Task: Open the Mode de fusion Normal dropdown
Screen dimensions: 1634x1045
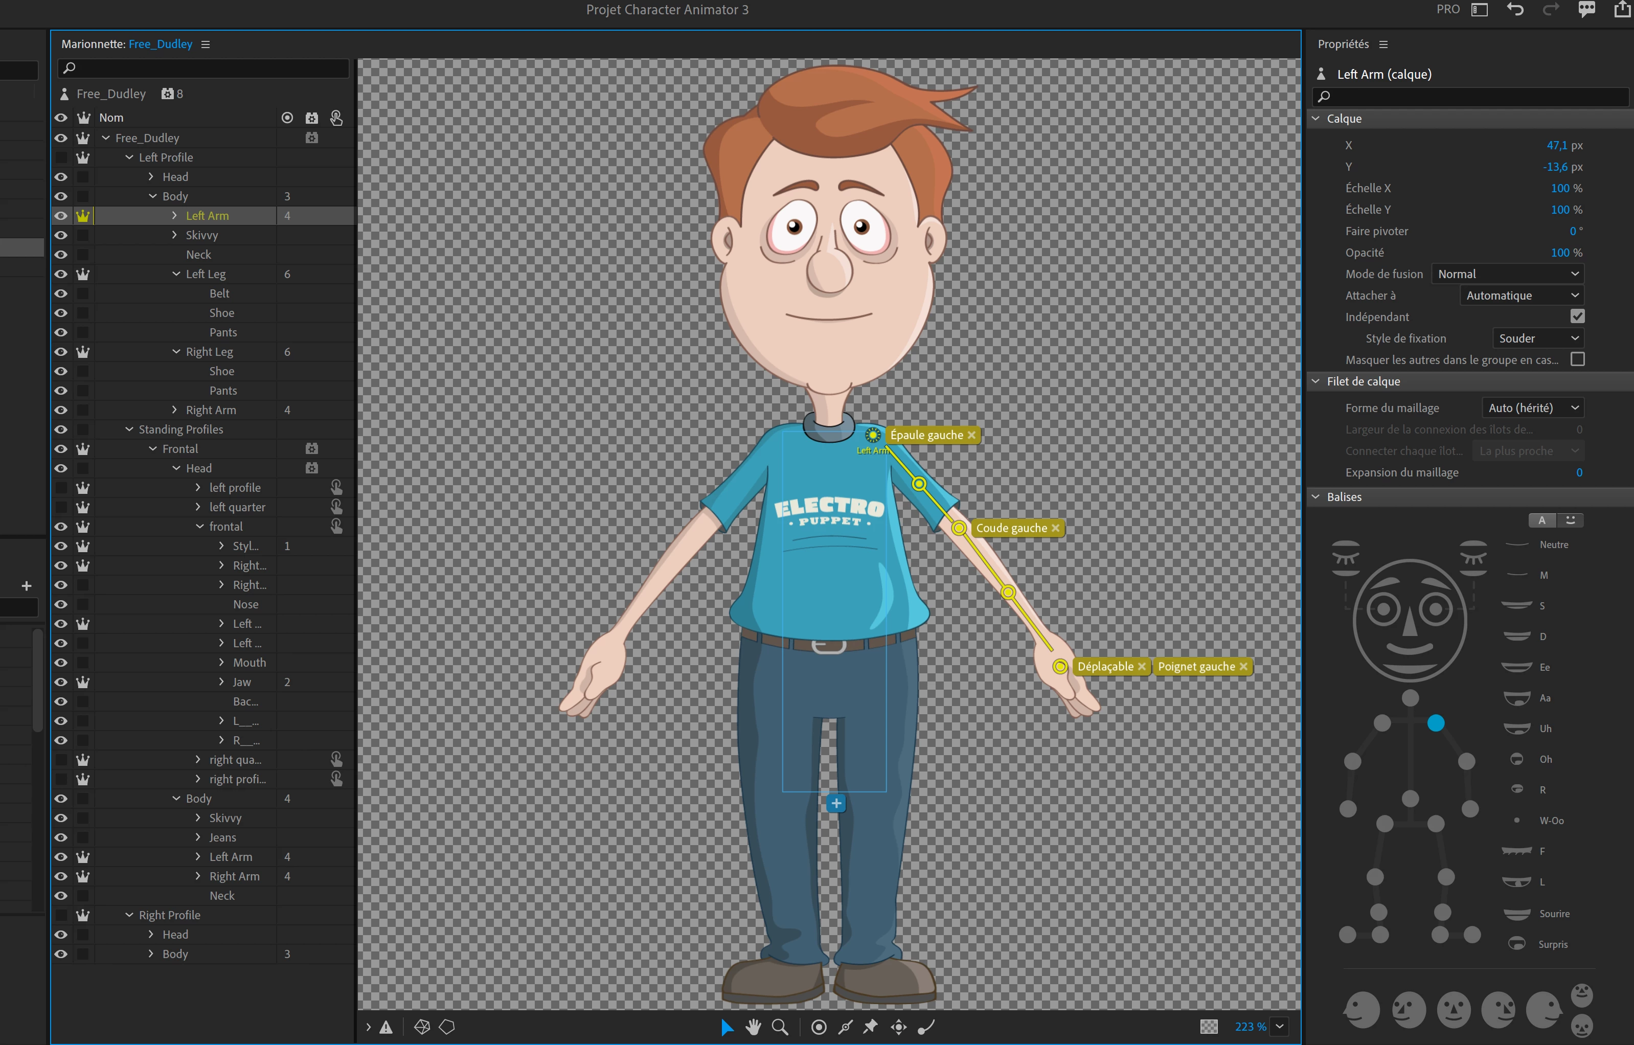Action: click(1507, 274)
